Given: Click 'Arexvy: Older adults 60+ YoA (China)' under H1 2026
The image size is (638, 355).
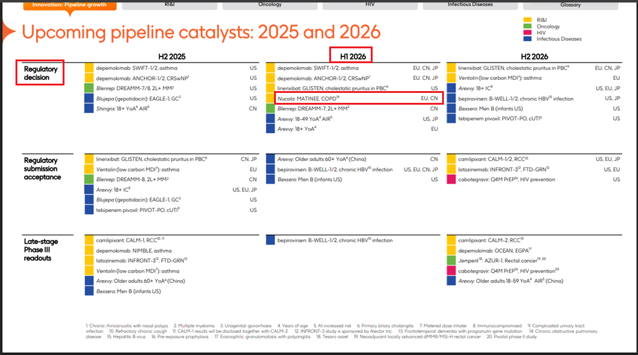Looking at the screenshot, I should tap(322, 159).
